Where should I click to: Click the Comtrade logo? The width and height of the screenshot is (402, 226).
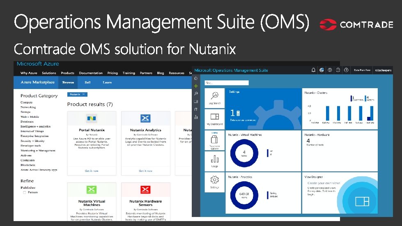pyautogui.click(x=356, y=25)
